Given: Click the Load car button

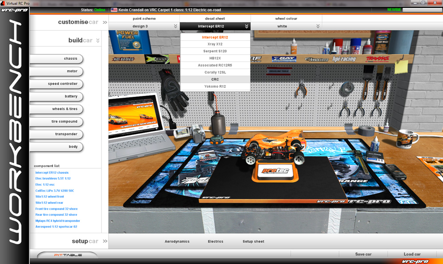Looking at the screenshot, I should click(x=412, y=254).
